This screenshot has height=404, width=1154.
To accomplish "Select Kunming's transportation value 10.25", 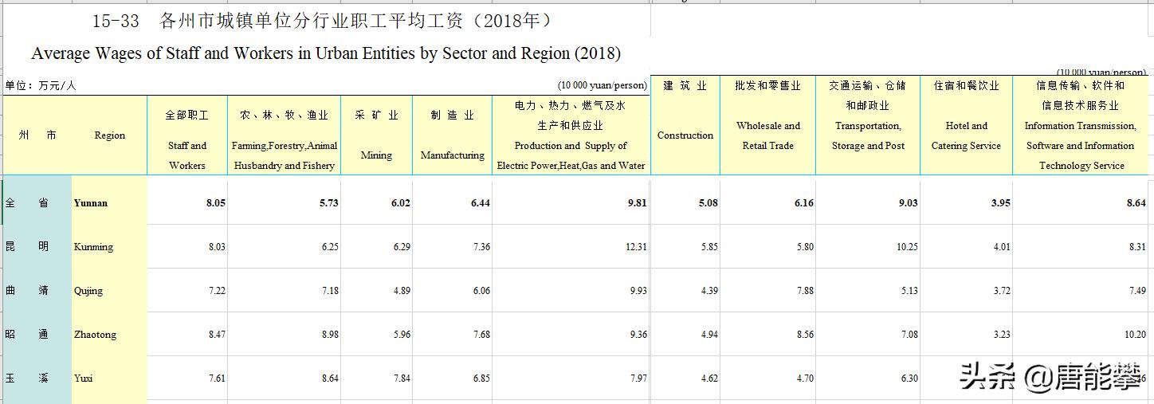I will tap(906, 247).
